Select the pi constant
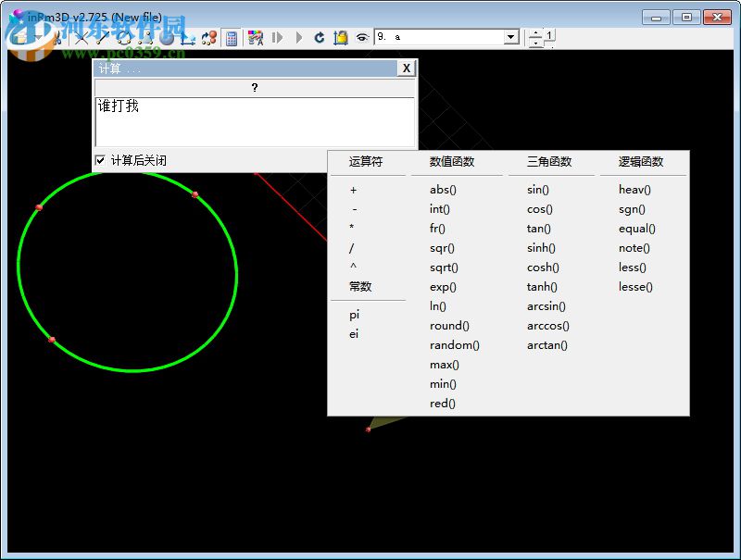 click(353, 314)
